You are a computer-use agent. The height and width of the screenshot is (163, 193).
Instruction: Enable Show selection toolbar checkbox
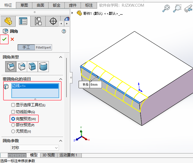click(x=13, y=105)
